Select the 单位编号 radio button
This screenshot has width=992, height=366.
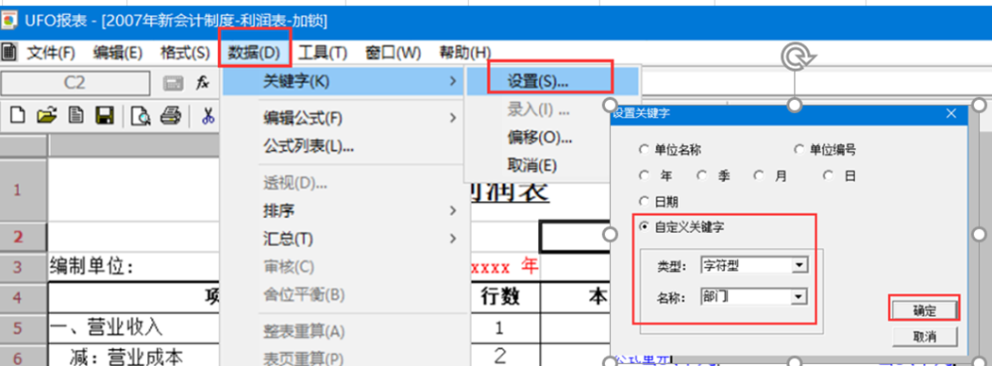click(799, 150)
